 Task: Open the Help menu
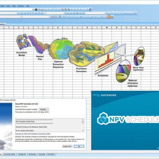pos(28,6)
